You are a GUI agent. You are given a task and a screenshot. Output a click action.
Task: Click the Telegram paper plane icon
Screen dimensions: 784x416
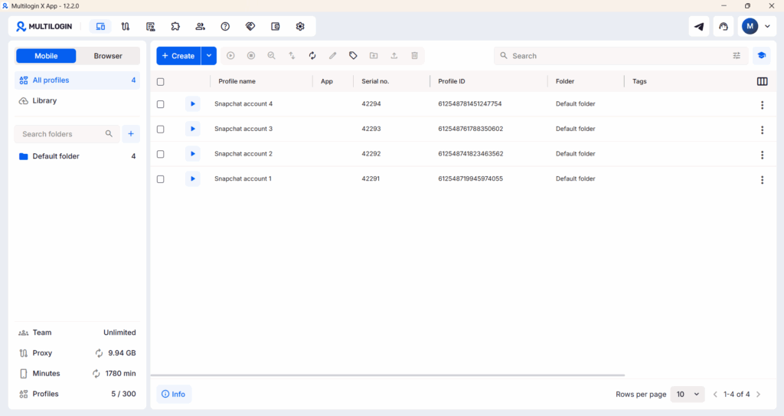(x=699, y=26)
